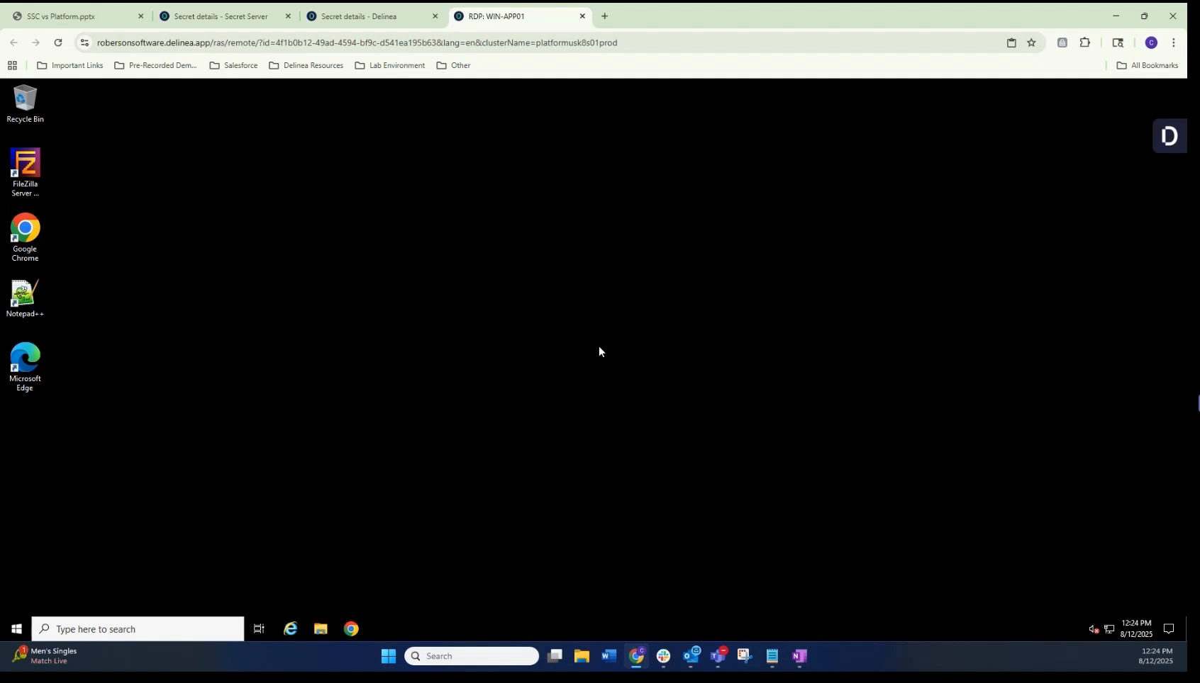Reload the current page

[58, 43]
